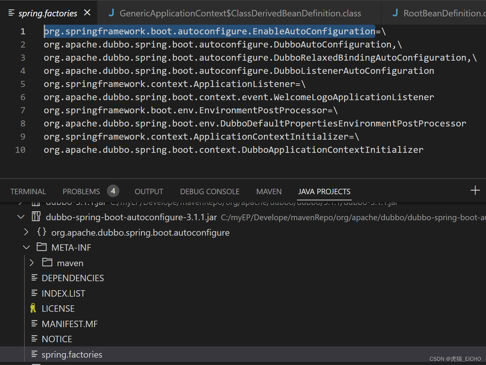Click the plus button in panel header
Screen dimensions: 486x365
475,190
